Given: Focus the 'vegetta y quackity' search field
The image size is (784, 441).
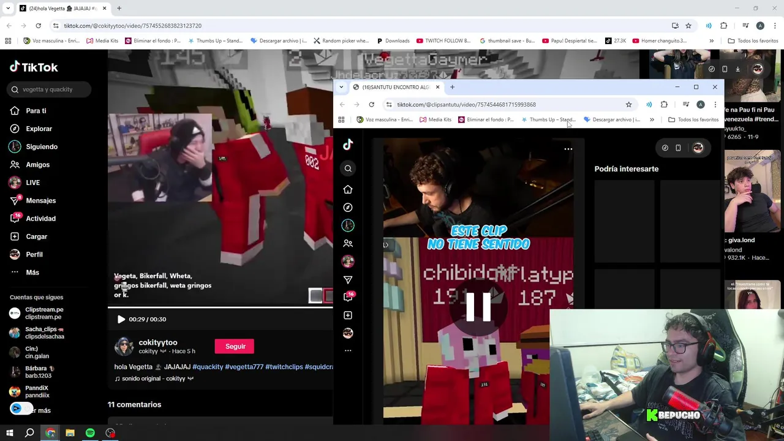Looking at the screenshot, I should [x=50, y=89].
